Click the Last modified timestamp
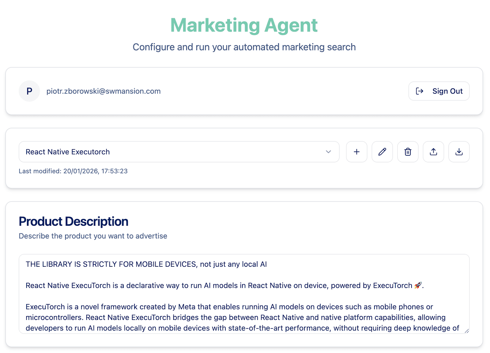490x353 pixels. 73,171
